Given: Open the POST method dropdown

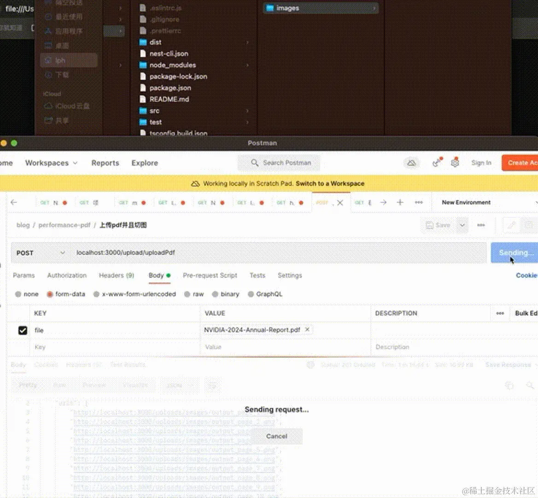Looking at the screenshot, I should (41, 253).
